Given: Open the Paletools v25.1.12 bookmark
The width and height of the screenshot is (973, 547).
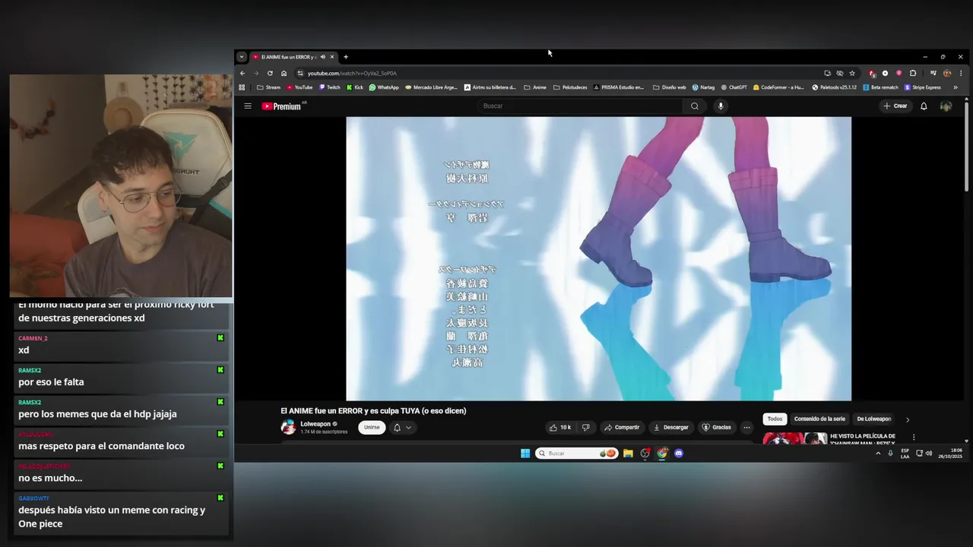Looking at the screenshot, I should (835, 87).
